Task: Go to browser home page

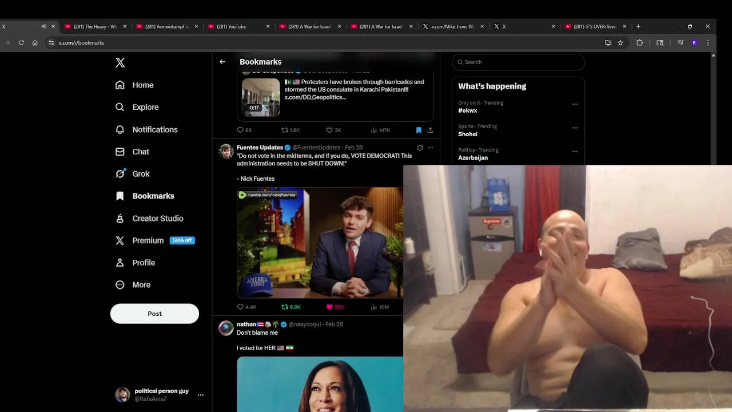Action: tap(35, 42)
